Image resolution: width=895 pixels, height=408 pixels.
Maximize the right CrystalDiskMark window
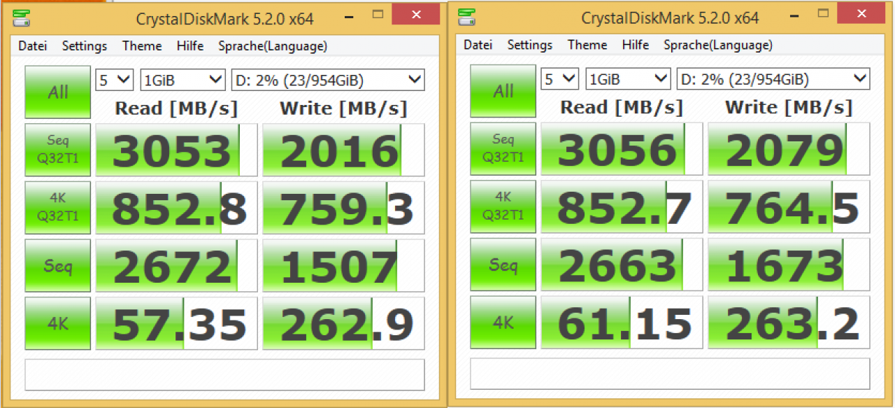point(824,14)
